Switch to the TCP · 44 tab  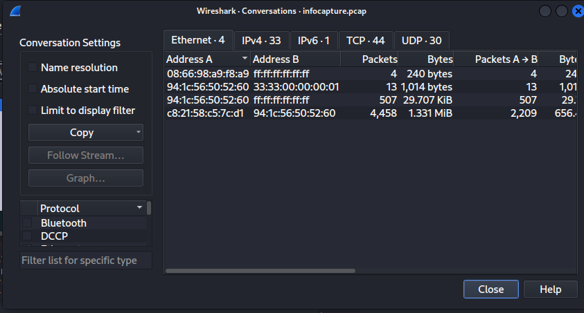[366, 41]
